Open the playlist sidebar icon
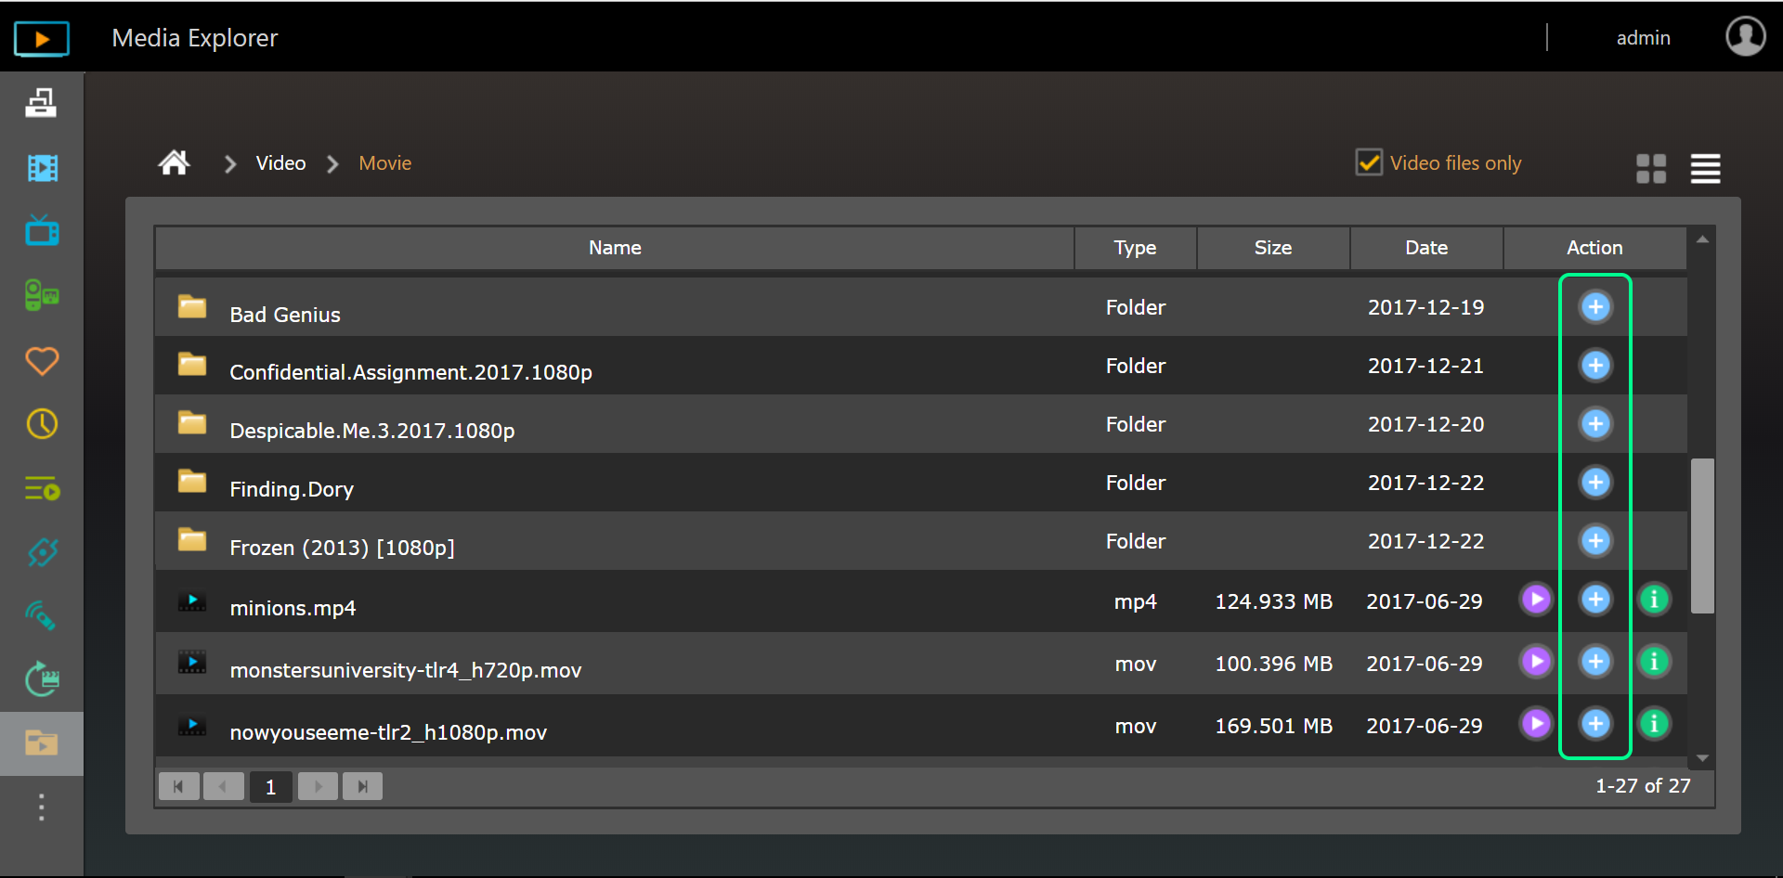 (42, 488)
